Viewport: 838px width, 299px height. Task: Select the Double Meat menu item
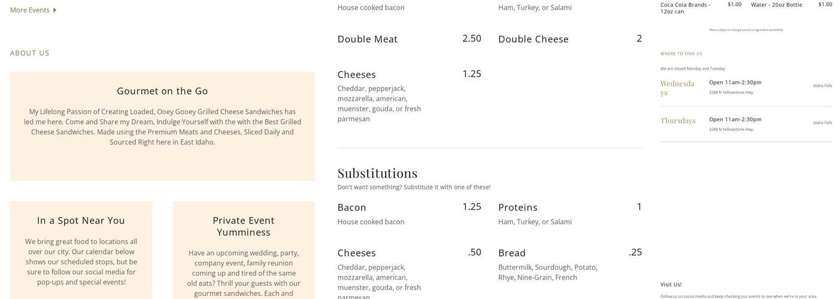coord(368,39)
